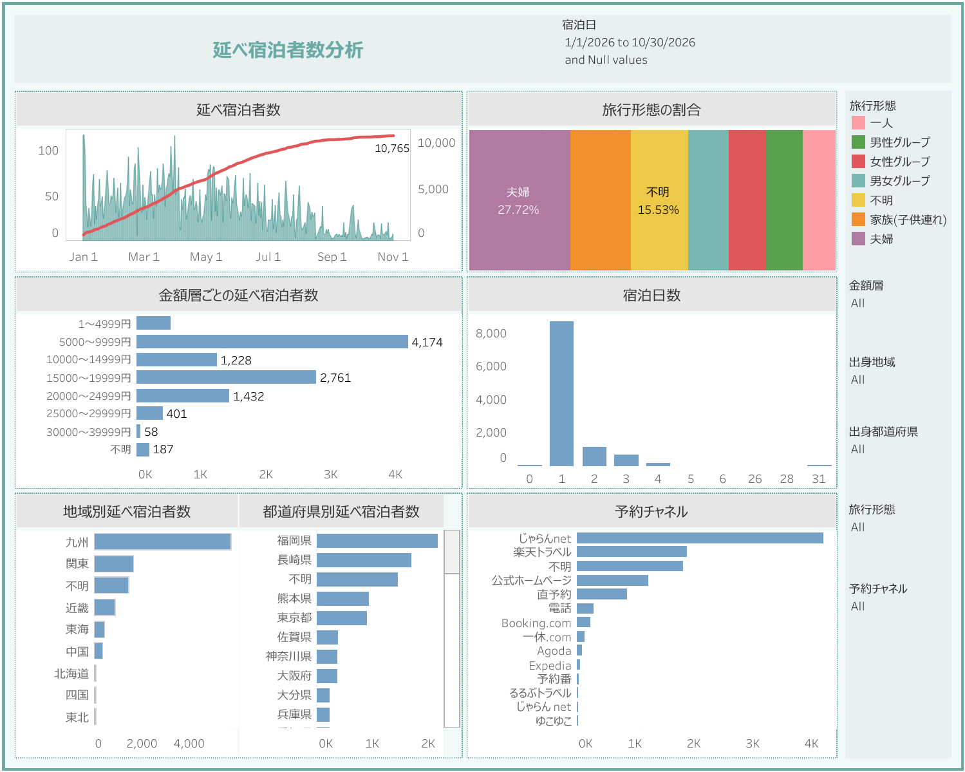Viewport: 965px width, 772px height.
Task: Select the green segment in 旅行形態の割合
Action: click(x=784, y=200)
